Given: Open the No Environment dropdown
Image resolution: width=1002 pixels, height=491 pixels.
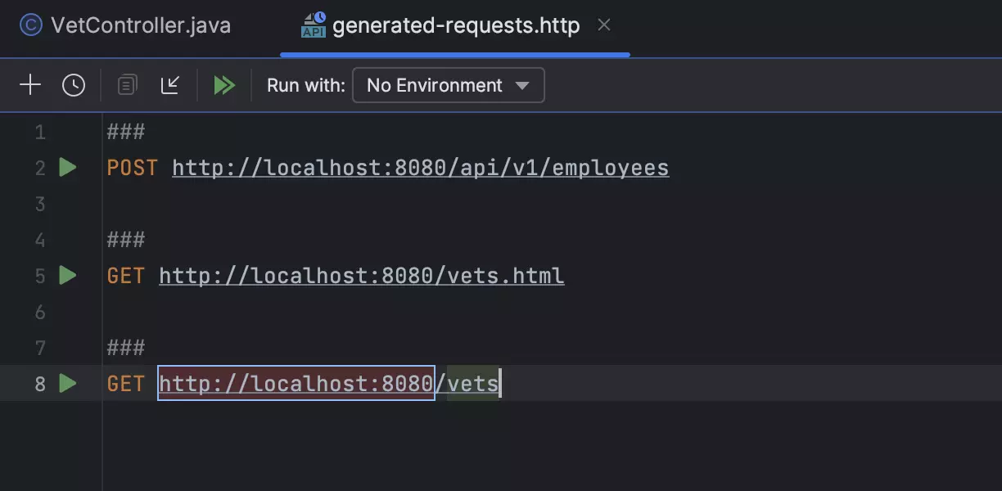Looking at the screenshot, I should (448, 85).
